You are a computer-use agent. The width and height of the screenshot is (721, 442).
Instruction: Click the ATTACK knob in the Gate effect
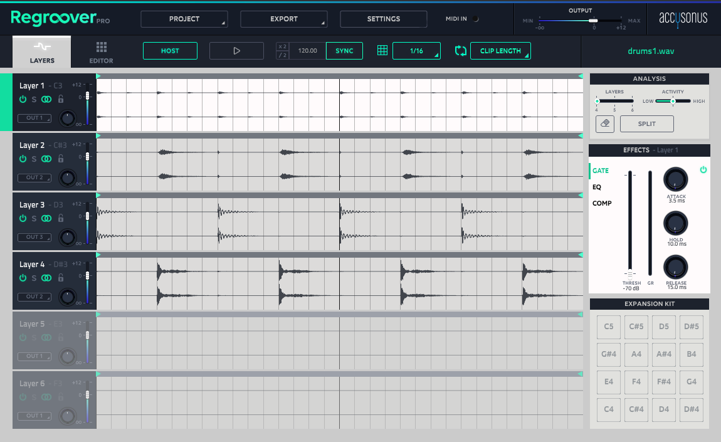click(675, 179)
